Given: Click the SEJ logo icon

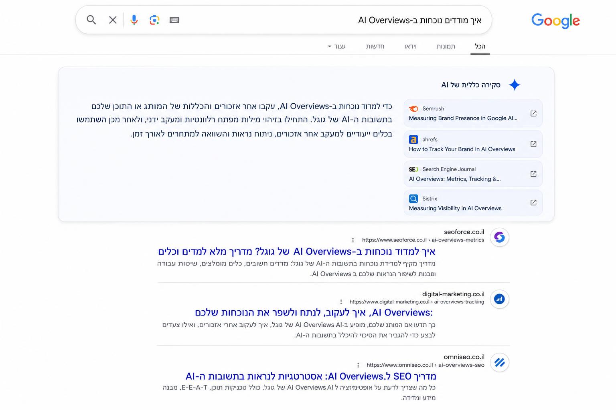Looking at the screenshot, I should (413, 169).
